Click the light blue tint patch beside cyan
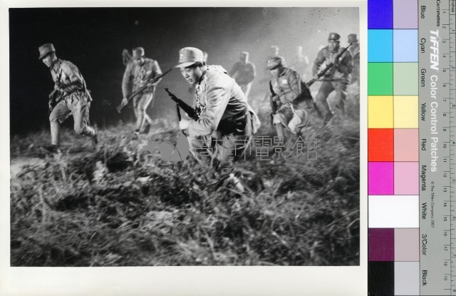 point(405,46)
